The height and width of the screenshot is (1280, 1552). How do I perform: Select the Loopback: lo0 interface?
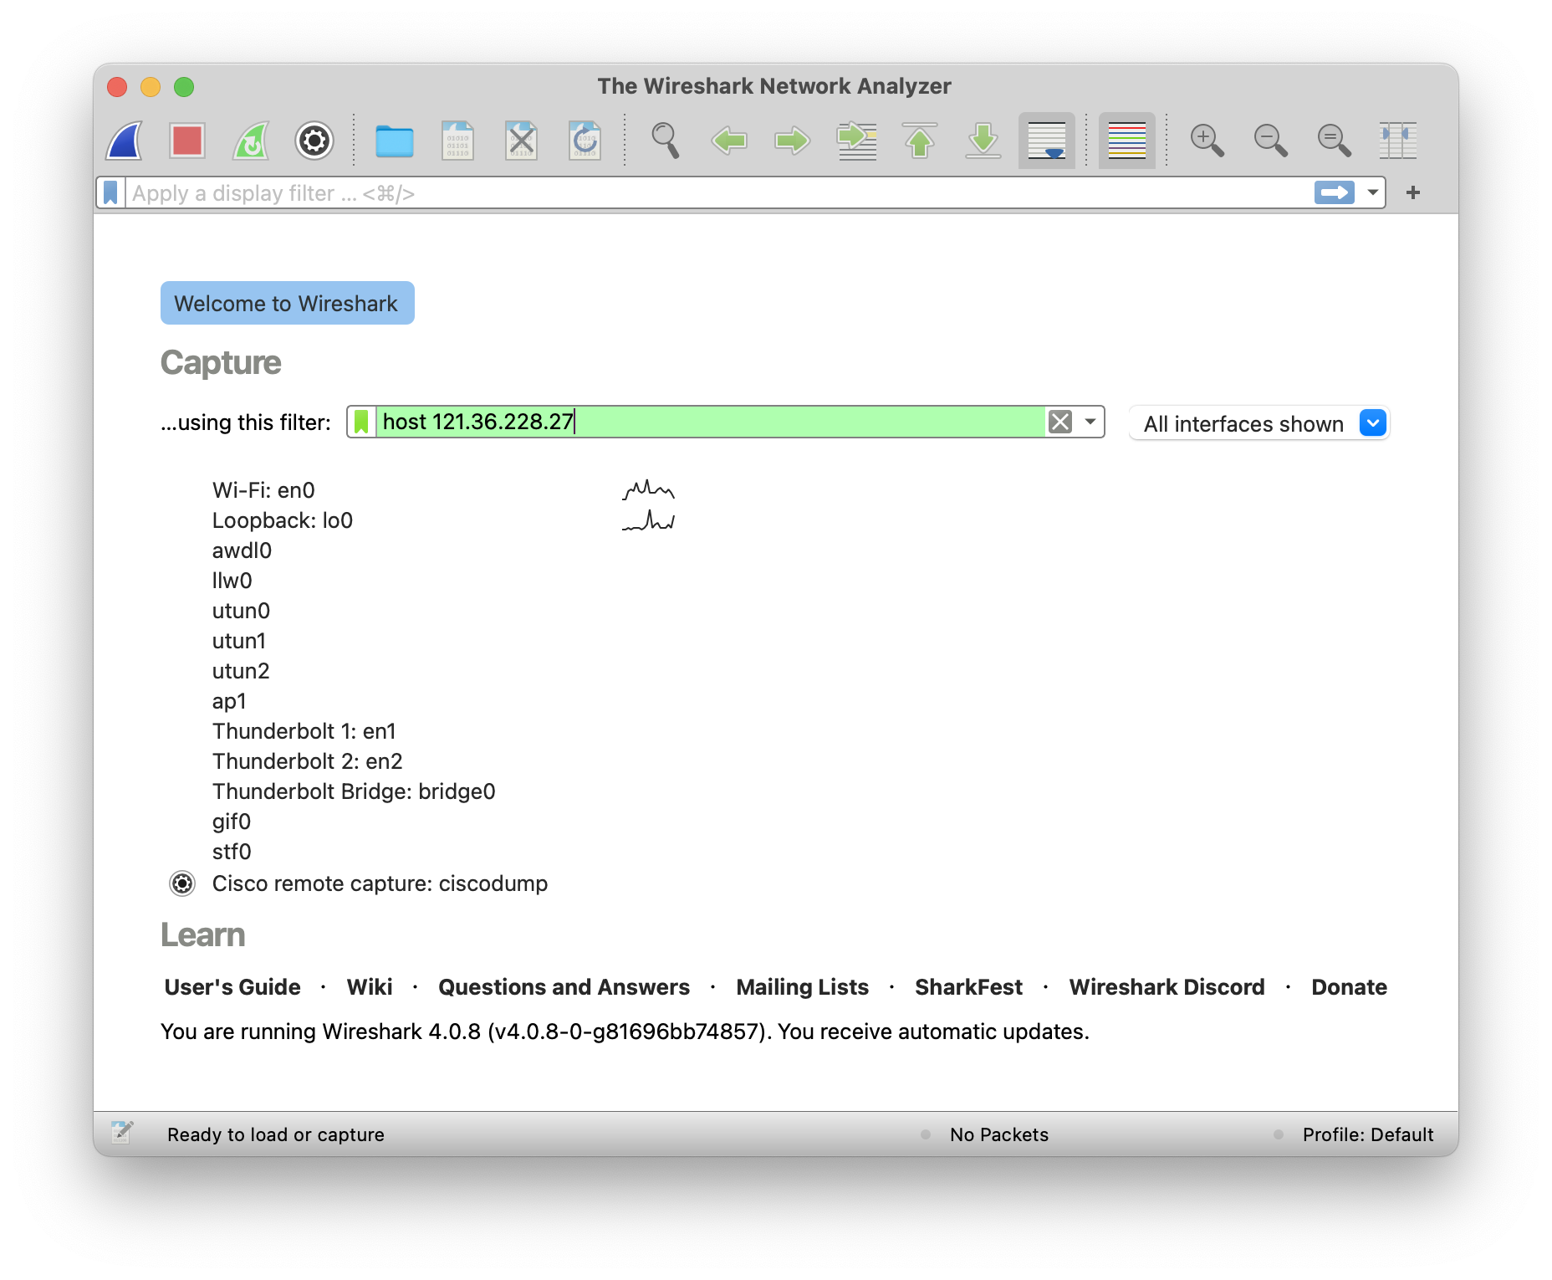283,520
